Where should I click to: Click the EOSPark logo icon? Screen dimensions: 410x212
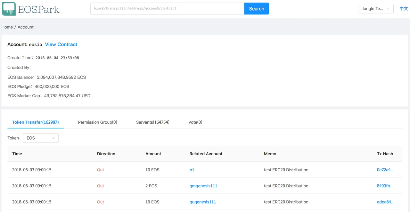(9, 9)
